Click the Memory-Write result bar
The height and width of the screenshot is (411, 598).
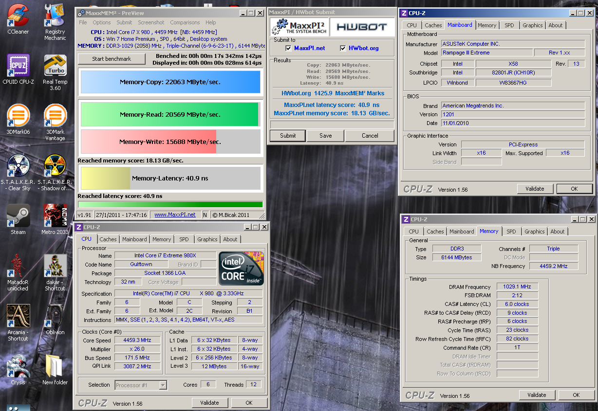[170, 142]
